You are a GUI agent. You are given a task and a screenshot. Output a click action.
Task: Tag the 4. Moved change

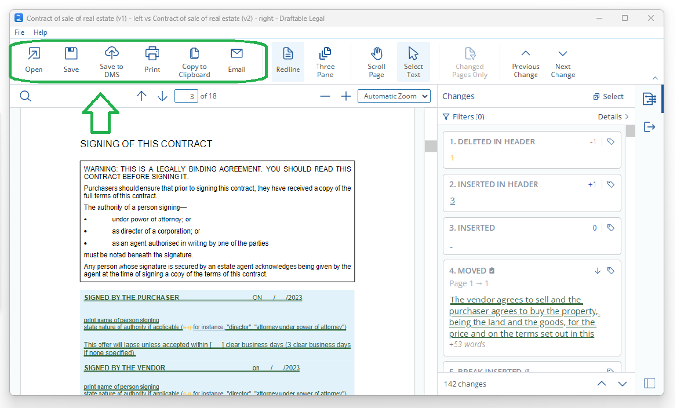point(610,271)
